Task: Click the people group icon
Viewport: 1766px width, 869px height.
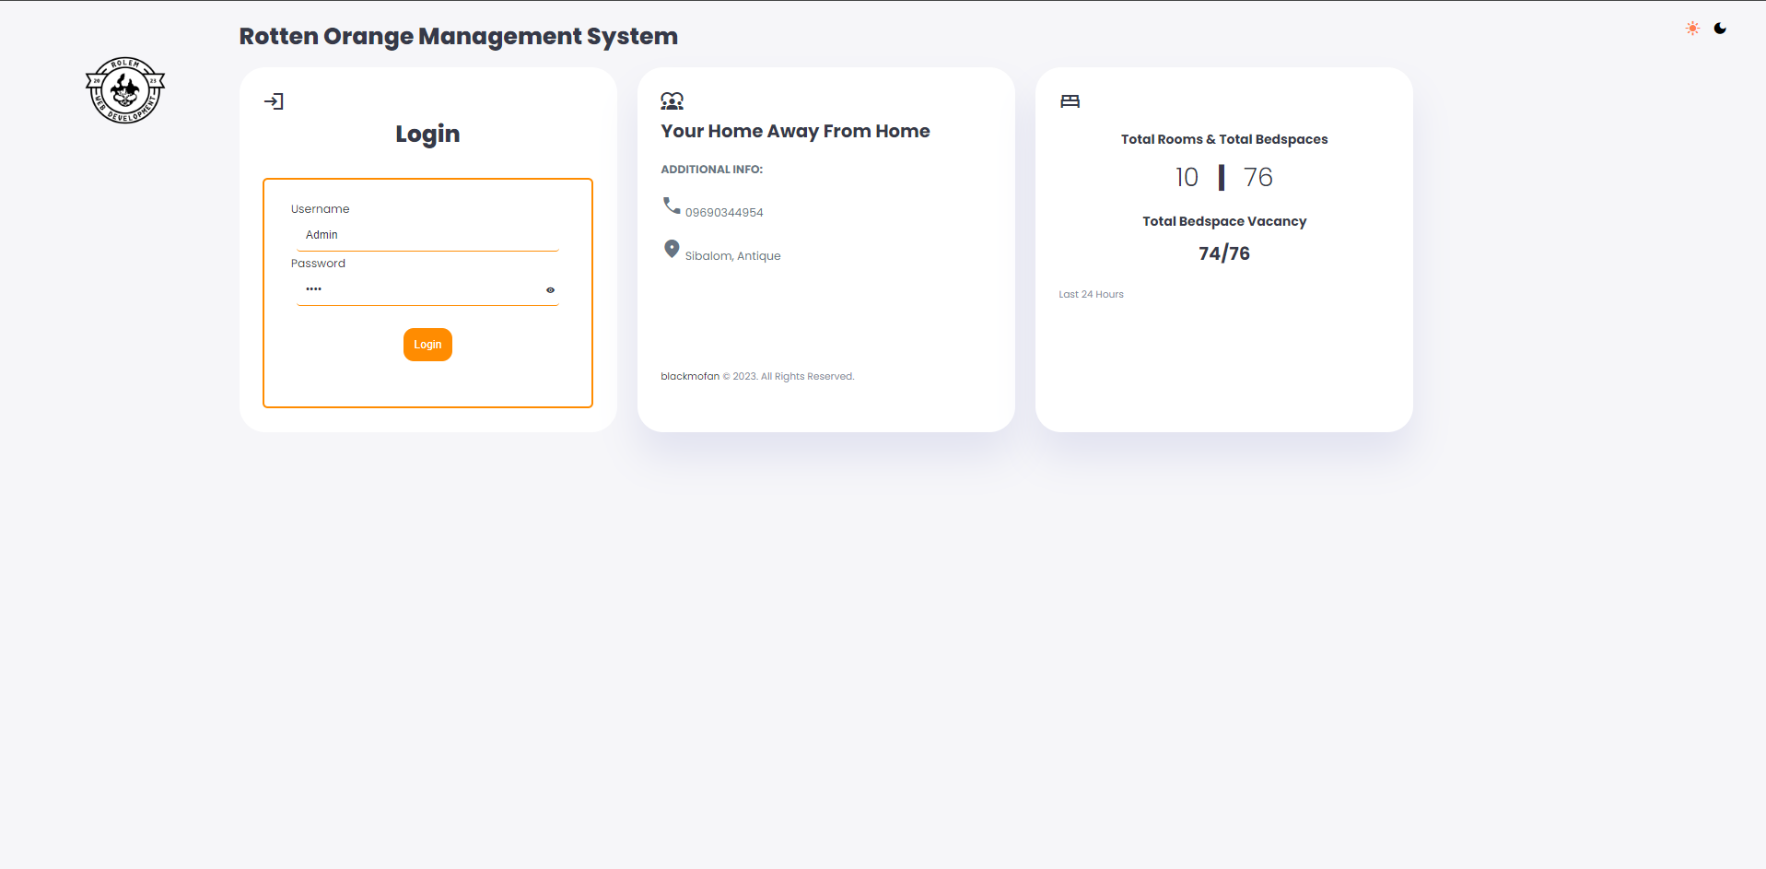Action: point(672,101)
